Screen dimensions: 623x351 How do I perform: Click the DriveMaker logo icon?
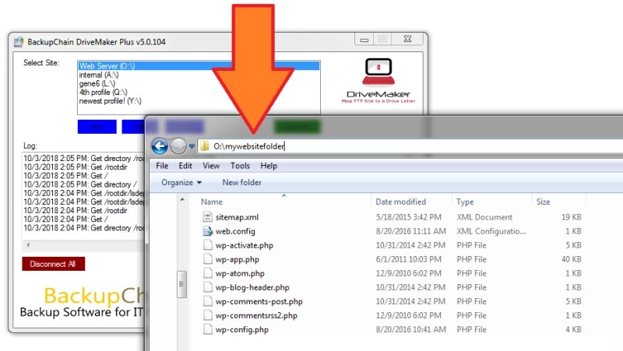(378, 72)
